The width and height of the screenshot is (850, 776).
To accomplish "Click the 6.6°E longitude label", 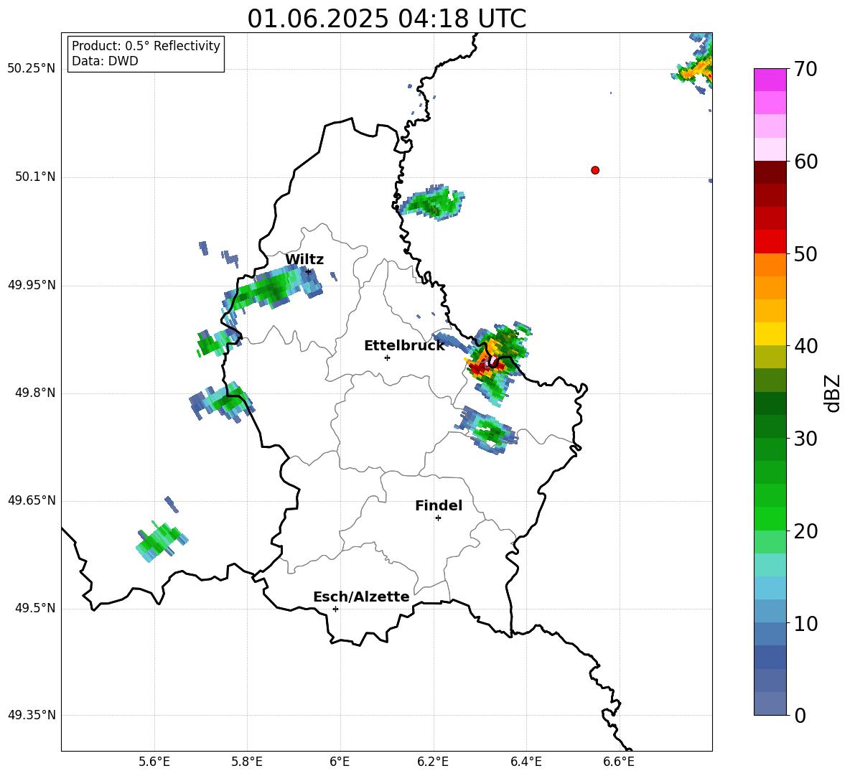I will (619, 762).
